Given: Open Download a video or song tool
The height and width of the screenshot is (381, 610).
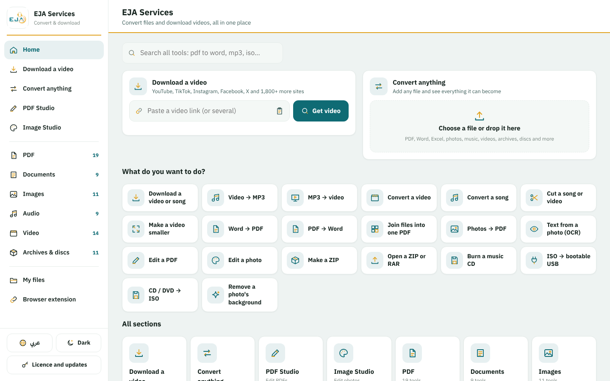Looking at the screenshot, I should tap(160, 198).
